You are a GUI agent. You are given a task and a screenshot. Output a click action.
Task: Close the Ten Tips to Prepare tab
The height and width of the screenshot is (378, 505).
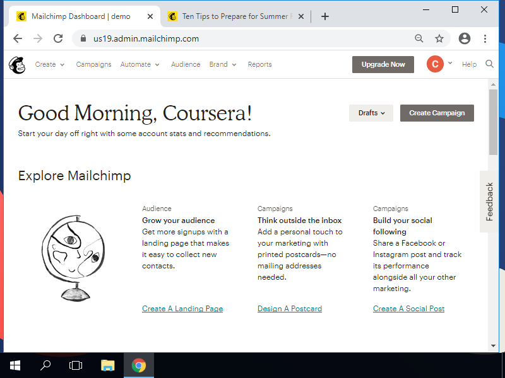(301, 16)
